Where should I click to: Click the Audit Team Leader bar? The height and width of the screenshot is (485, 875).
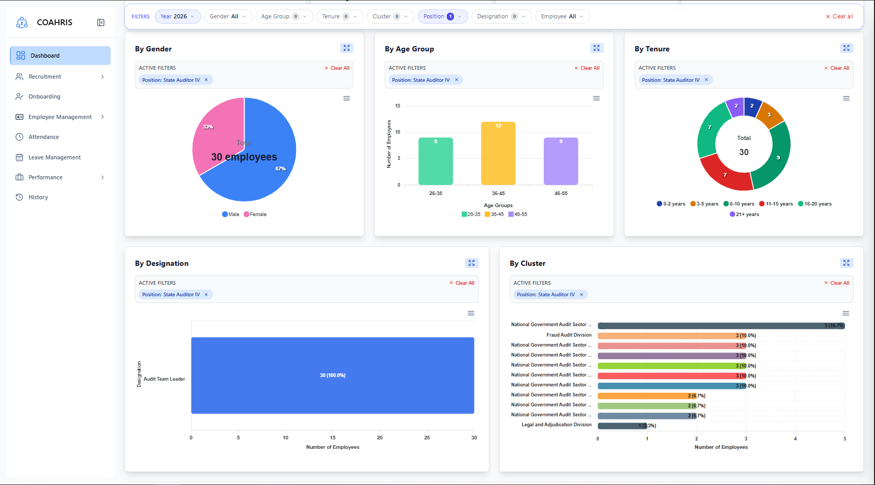tap(333, 375)
